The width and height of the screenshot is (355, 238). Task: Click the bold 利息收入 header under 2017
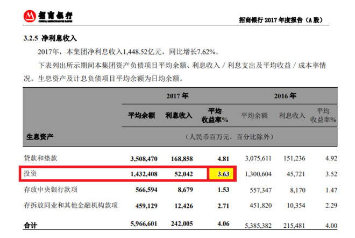[179, 115]
